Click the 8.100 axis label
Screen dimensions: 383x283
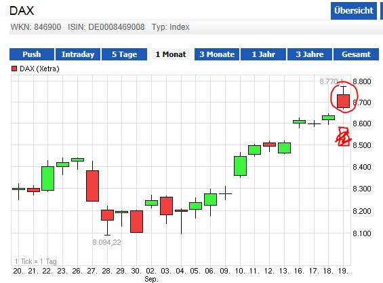point(362,233)
